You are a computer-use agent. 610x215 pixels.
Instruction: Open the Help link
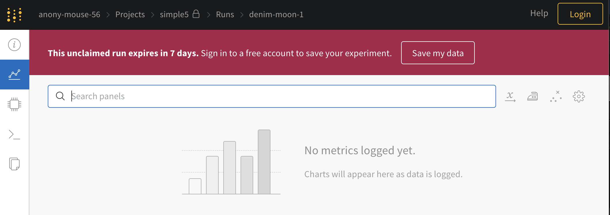pos(539,13)
